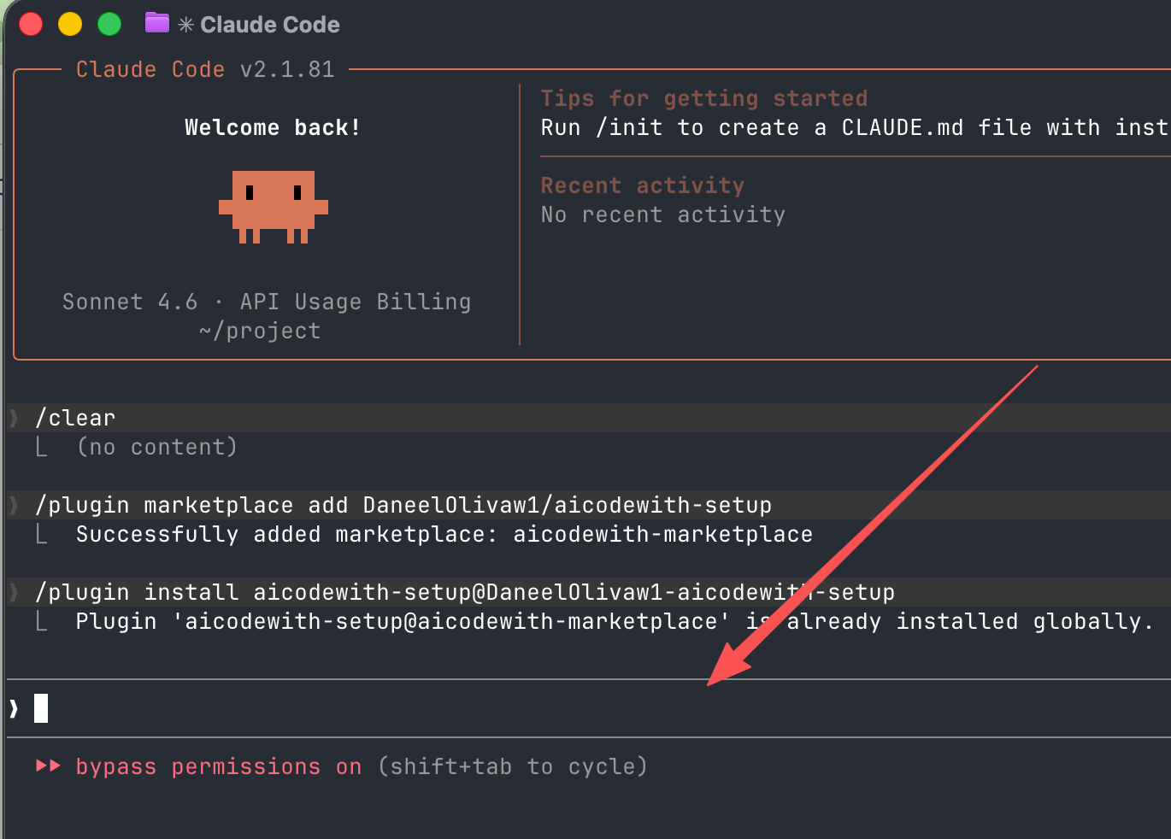Click the Sonnet 4.6 API Usage Billing label
1171x839 pixels.
266,302
